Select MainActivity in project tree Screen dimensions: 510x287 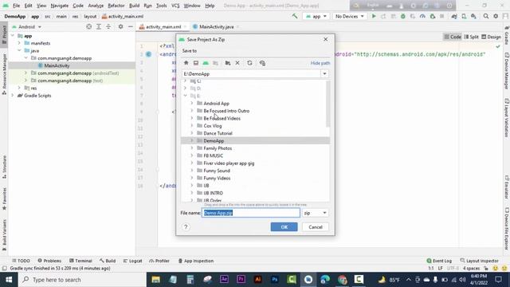[x=57, y=65]
